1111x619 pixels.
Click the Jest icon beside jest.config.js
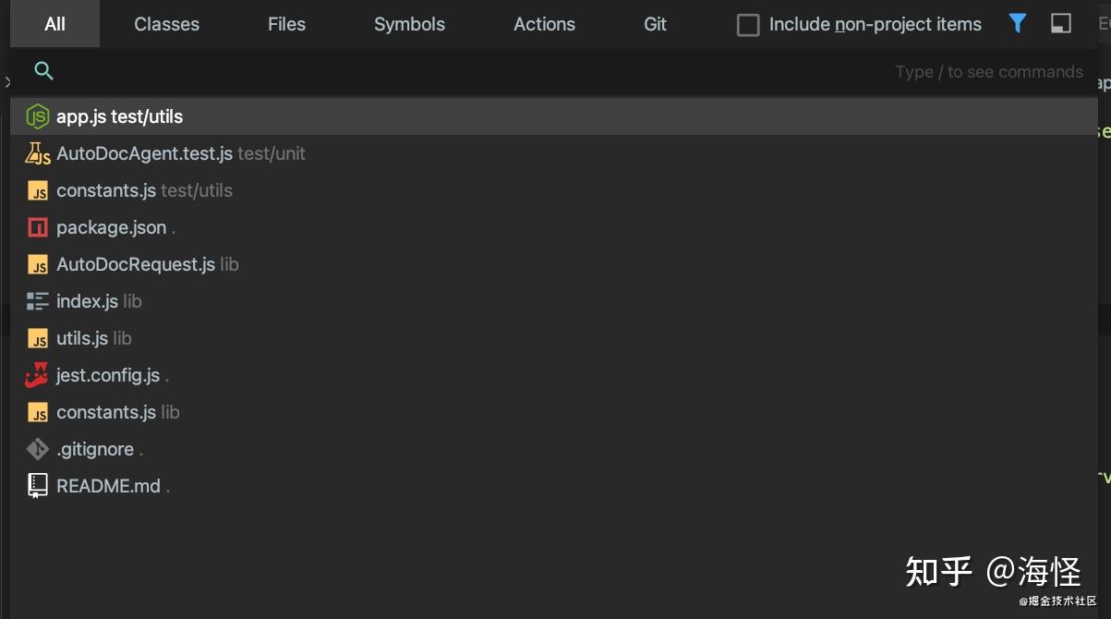37,375
